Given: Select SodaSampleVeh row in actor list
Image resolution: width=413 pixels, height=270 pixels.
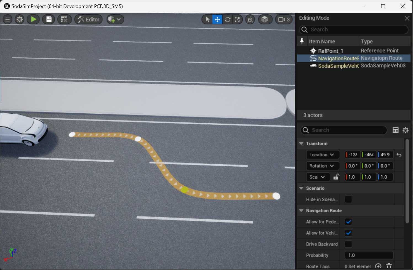Looking at the screenshot, I should (354, 66).
